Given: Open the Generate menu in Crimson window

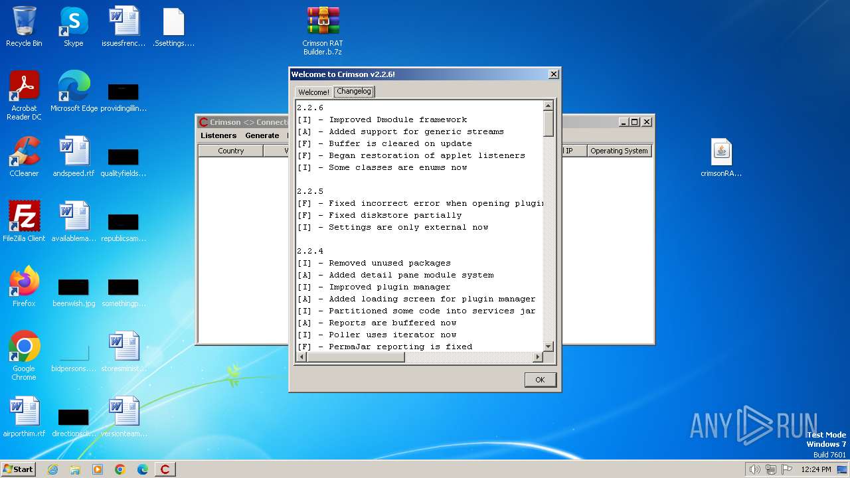Looking at the screenshot, I should click(262, 135).
